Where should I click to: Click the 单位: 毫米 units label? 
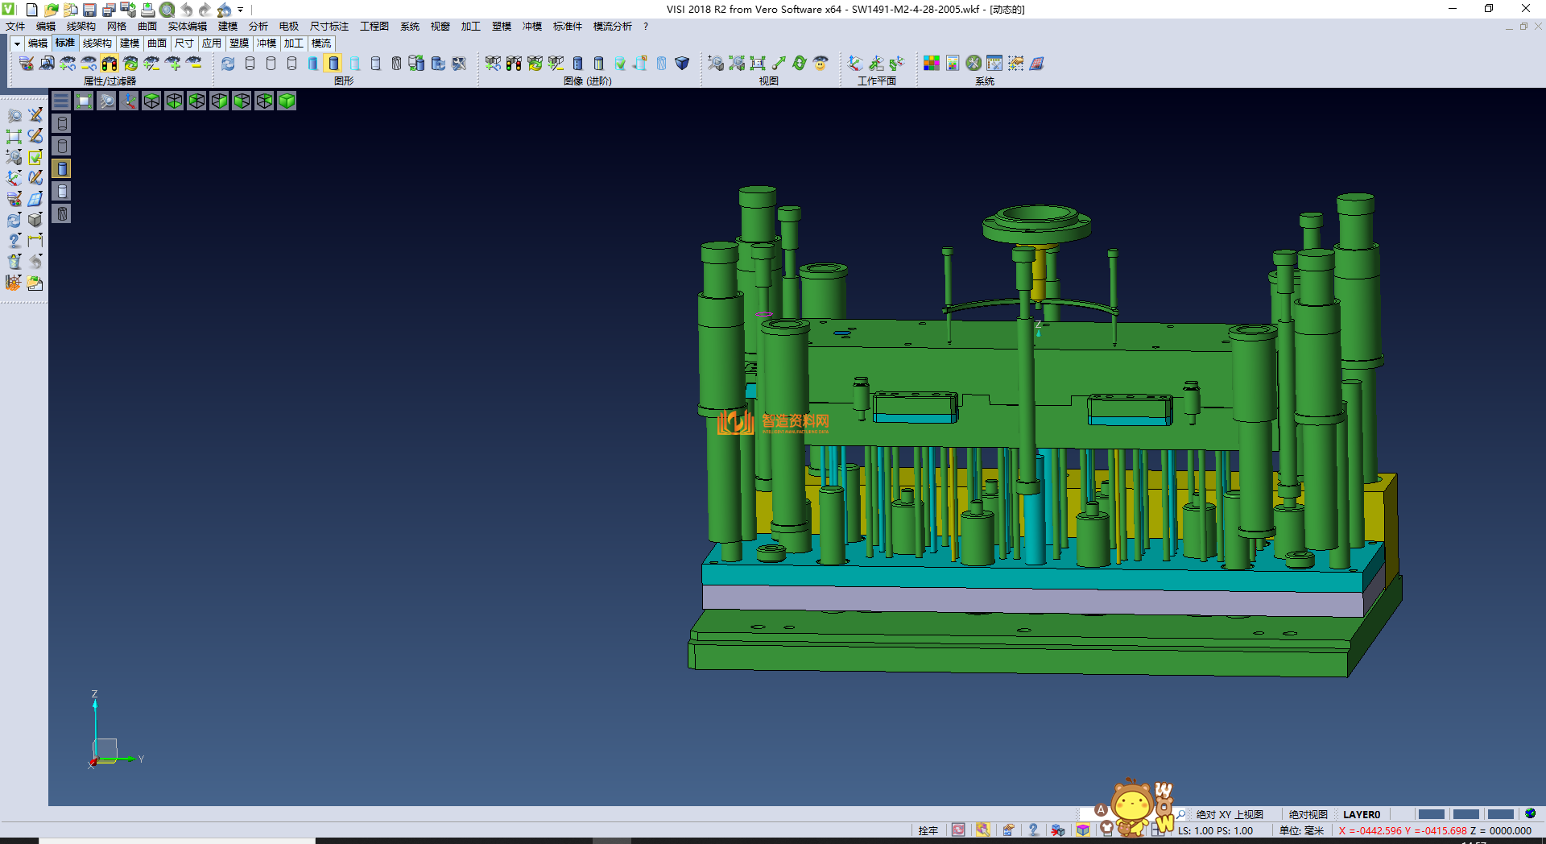pos(1301,830)
